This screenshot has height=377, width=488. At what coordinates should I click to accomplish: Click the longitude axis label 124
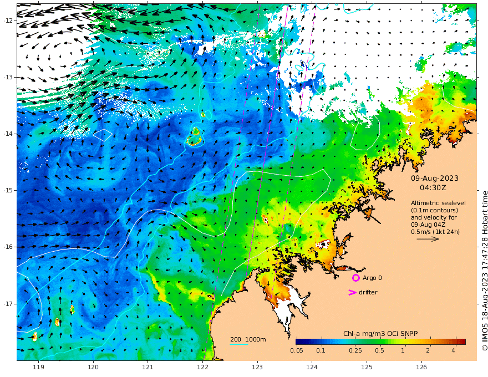tap(312, 368)
